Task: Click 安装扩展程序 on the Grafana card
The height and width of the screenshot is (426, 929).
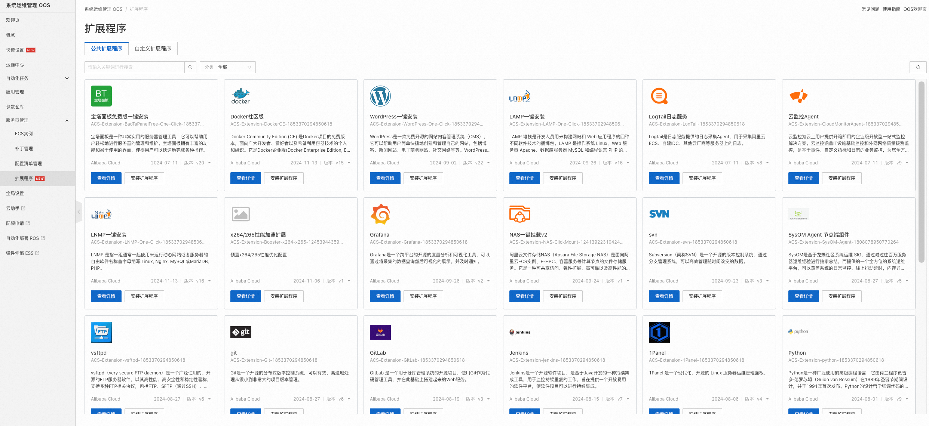Action: tap(423, 296)
